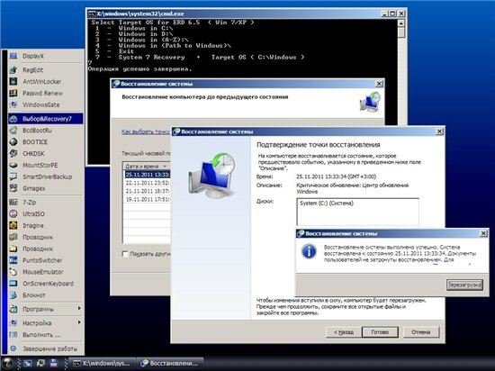The height and width of the screenshot is (371, 495).
Task: Select restore point 25.11.2011 row
Action: [147, 175]
